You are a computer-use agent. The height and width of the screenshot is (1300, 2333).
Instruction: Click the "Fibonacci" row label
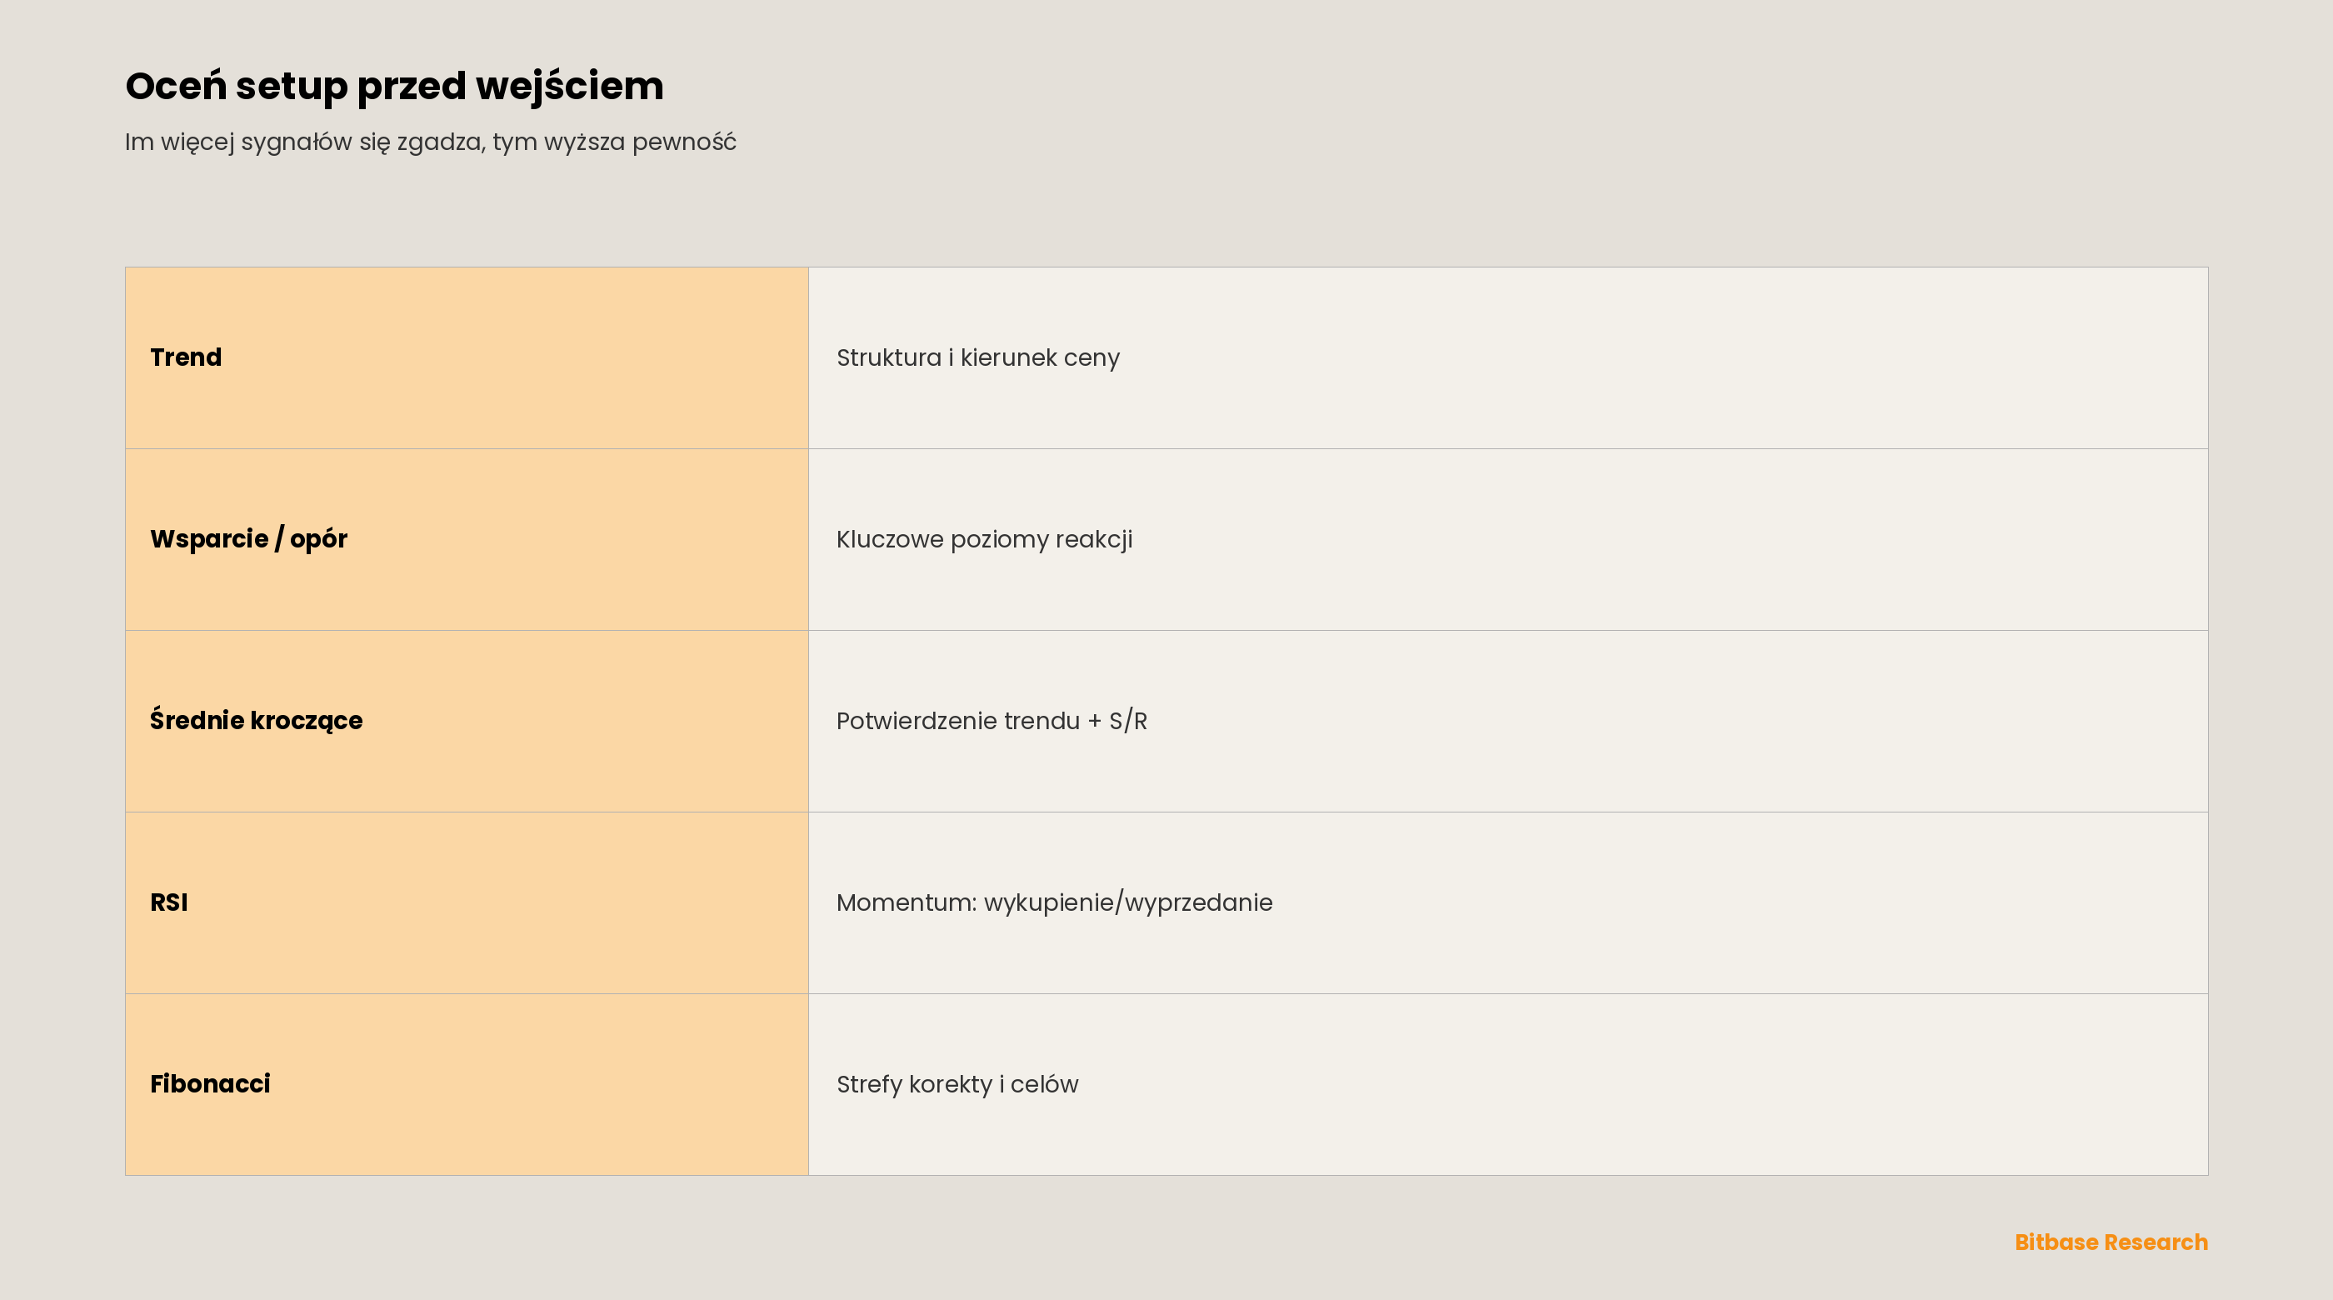210,1083
